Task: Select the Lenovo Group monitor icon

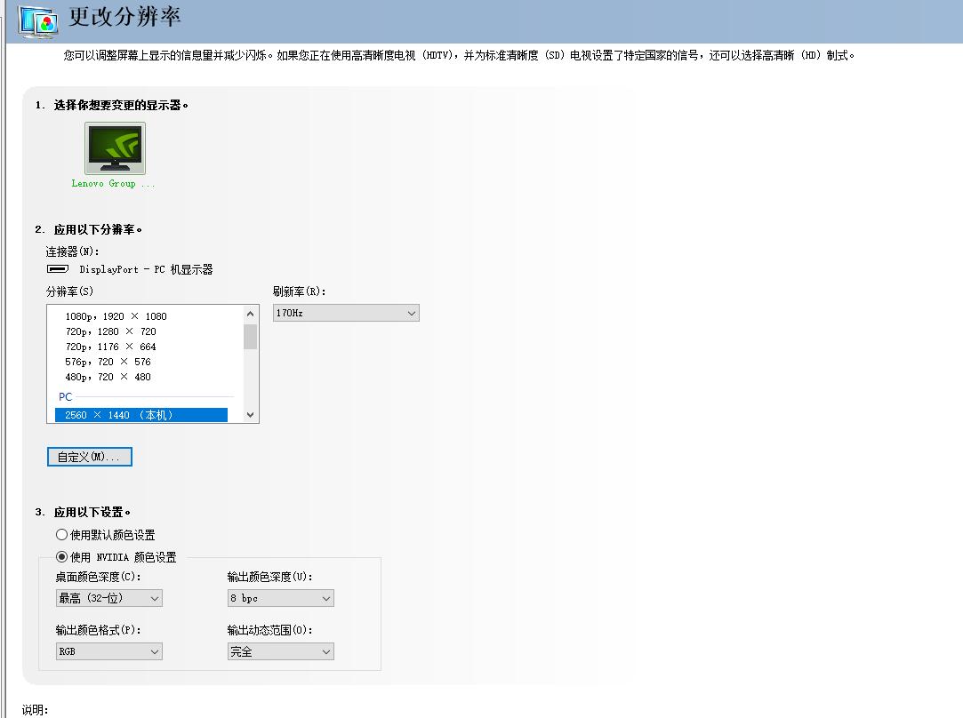Action: pyautogui.click(x=114, y=148)
